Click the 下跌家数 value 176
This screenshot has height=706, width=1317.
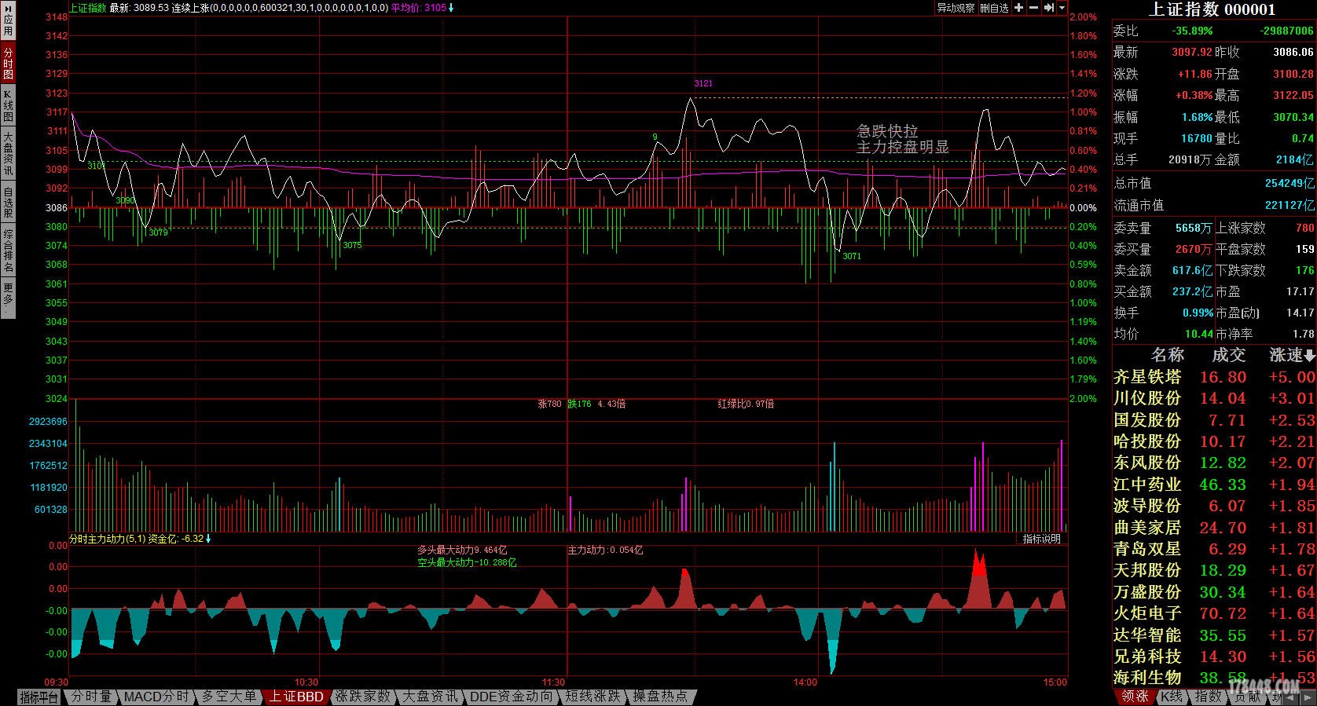pos(1304,270)
